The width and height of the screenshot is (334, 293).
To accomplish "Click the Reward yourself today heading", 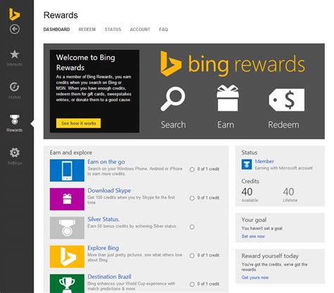I will pos(270,256).
